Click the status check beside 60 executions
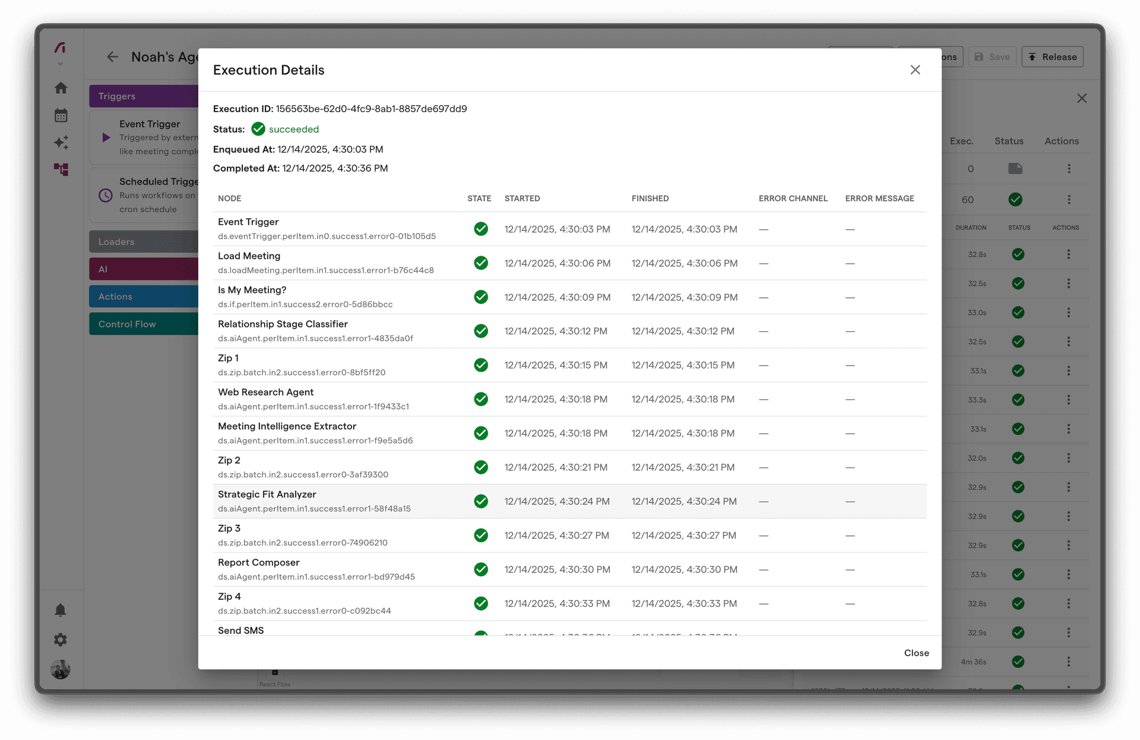Image resolution: width=1140 pixels, height=740 pixels. click(x=1015, y=199)
